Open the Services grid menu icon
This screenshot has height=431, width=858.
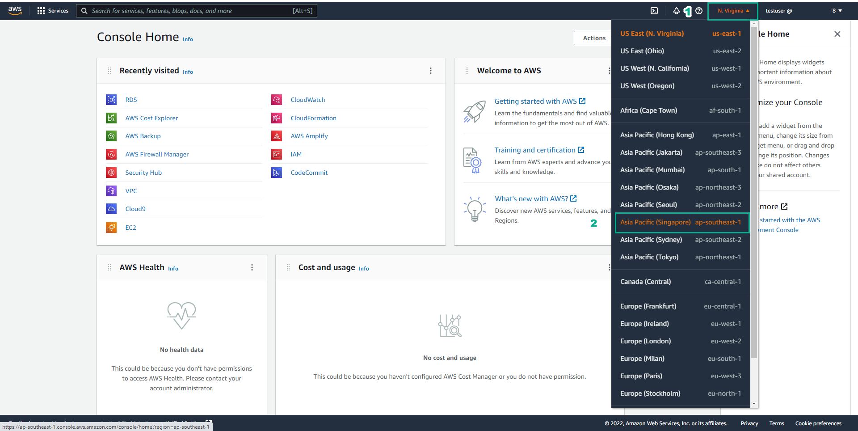[41, 11]
